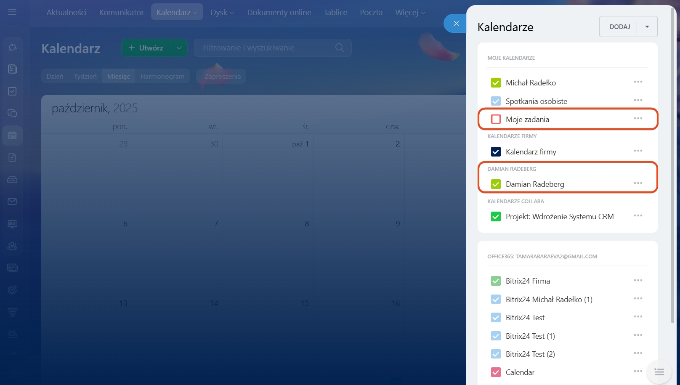Click the OFFICE365: TAMARABARAEVA2@GMAIL.COM section header
Screen dimensions: 680x385
pyautogui.click(x=542, y=256)
